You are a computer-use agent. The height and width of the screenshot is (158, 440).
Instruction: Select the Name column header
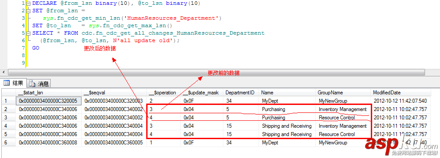(287, 93)
